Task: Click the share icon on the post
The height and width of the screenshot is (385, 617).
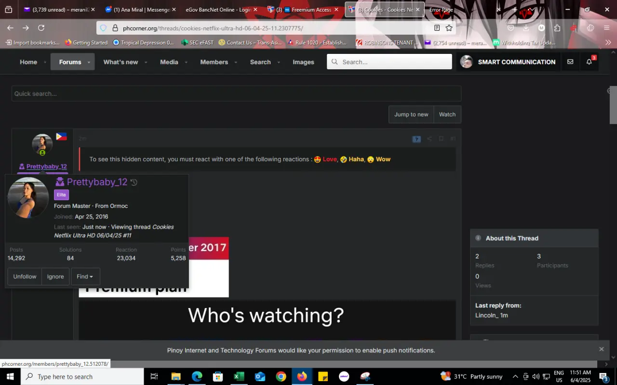Action: [x=429, y=139]
